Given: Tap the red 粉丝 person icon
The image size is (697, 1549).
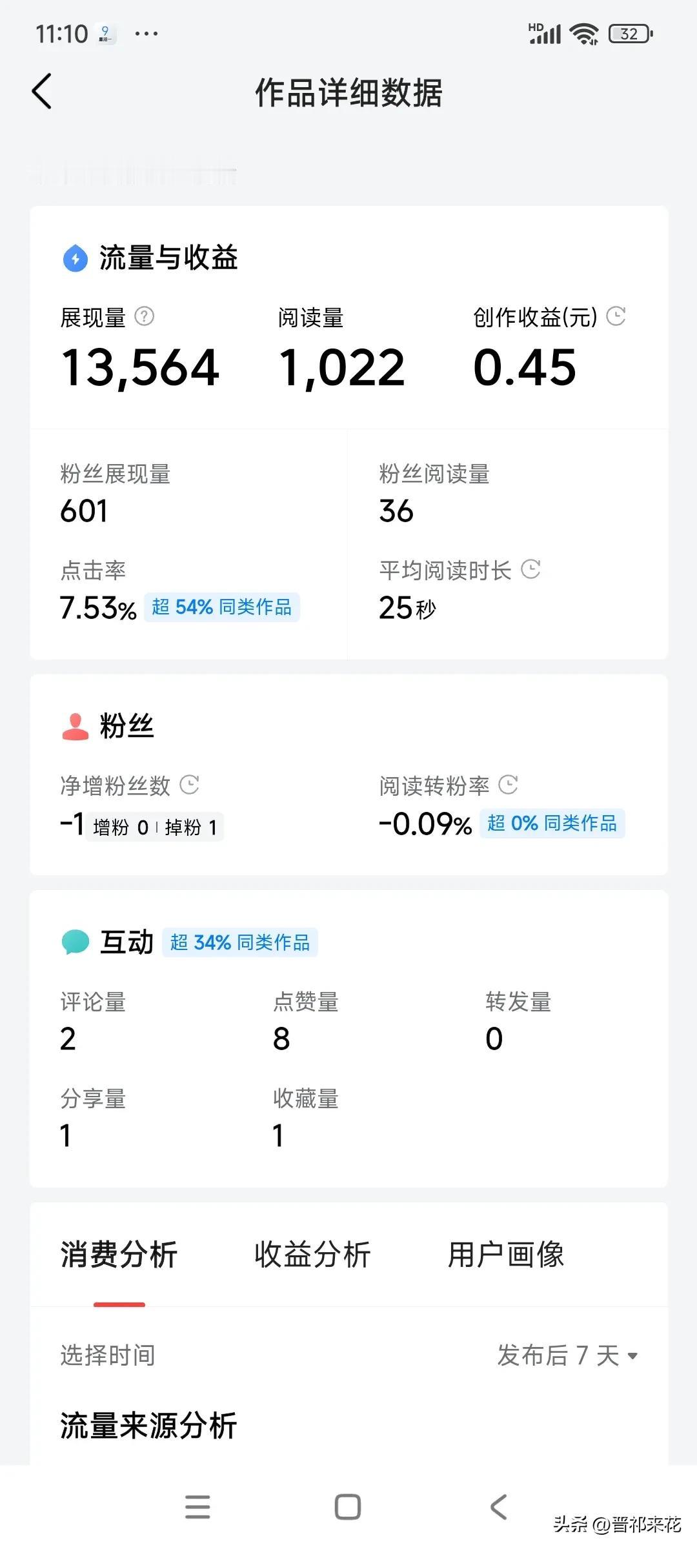Looking at the screenshot, I should 76,726.
